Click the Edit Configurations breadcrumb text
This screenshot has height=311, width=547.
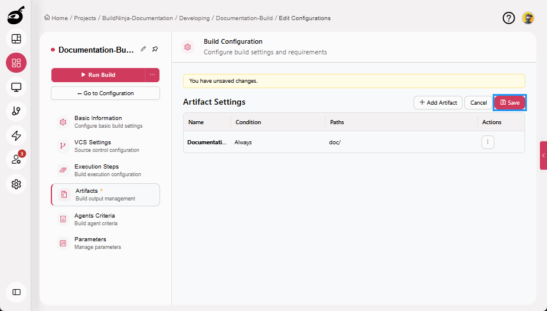point(305,18)
